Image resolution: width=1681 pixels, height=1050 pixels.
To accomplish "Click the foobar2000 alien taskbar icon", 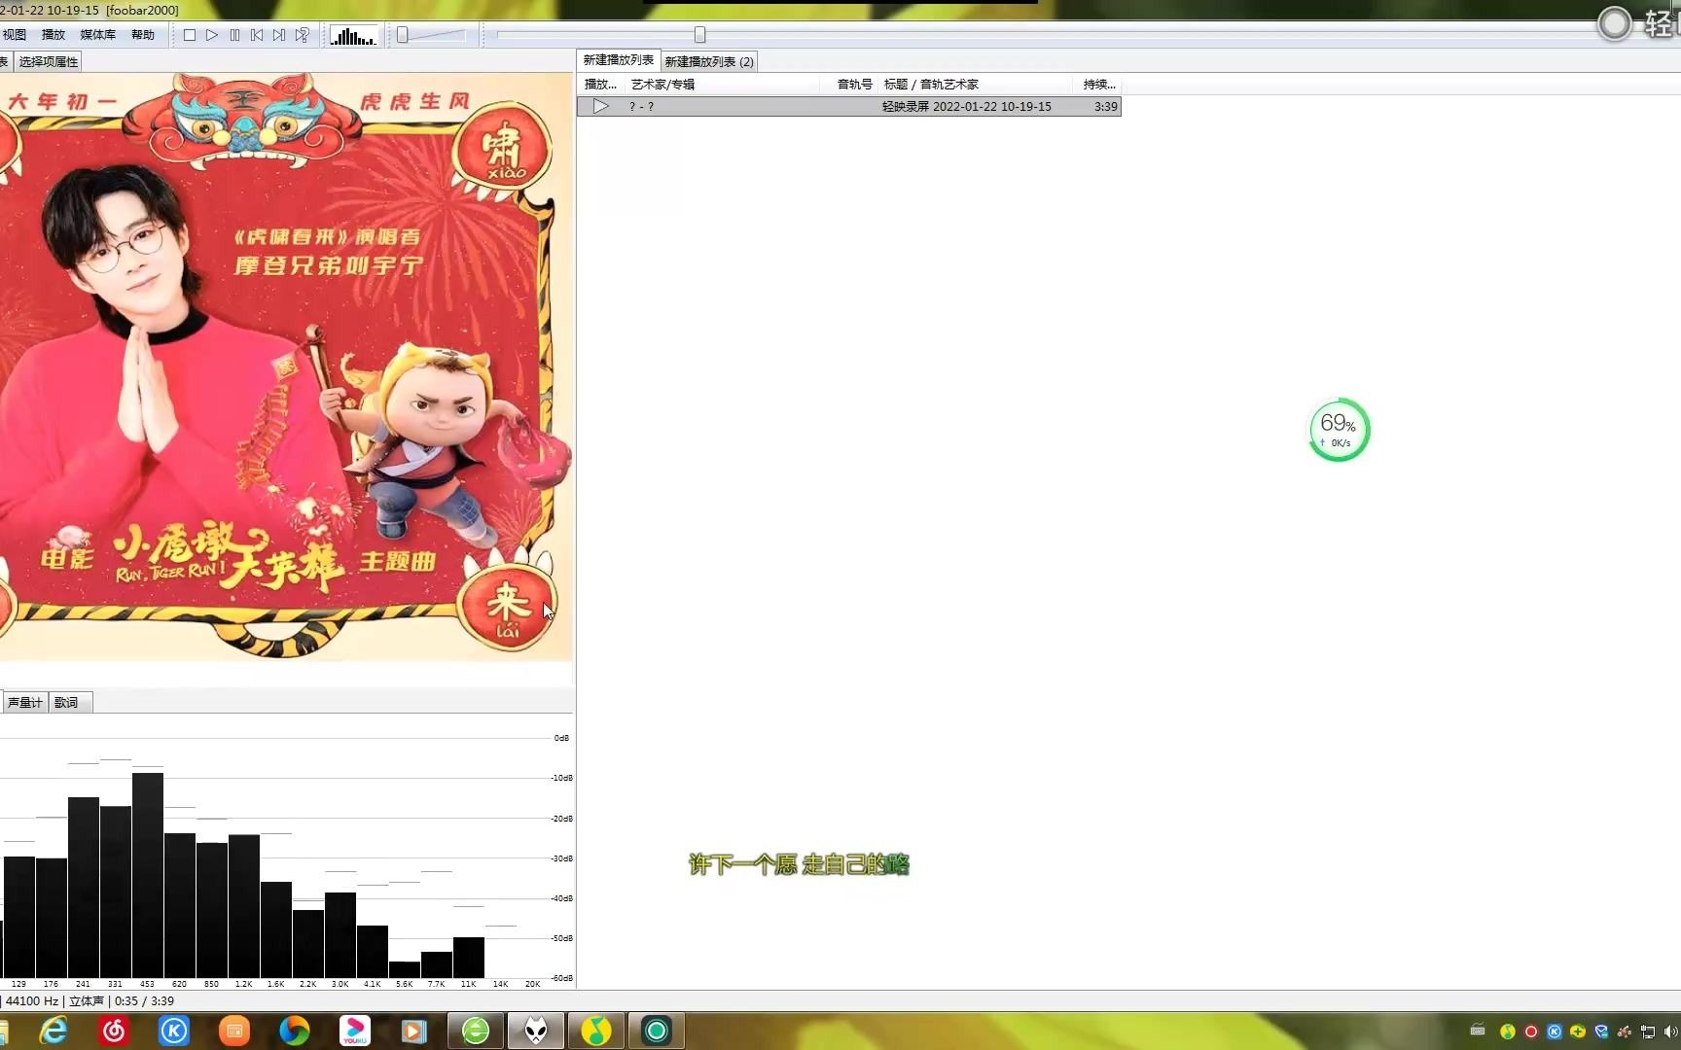I will pos(536,1031).
